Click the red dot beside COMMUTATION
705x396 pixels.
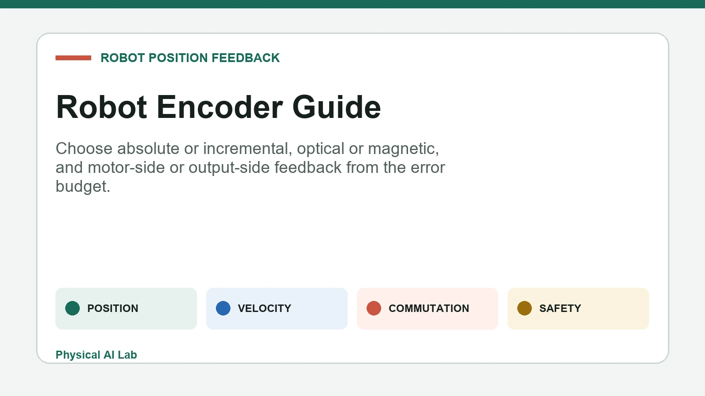tap(374, 308)
